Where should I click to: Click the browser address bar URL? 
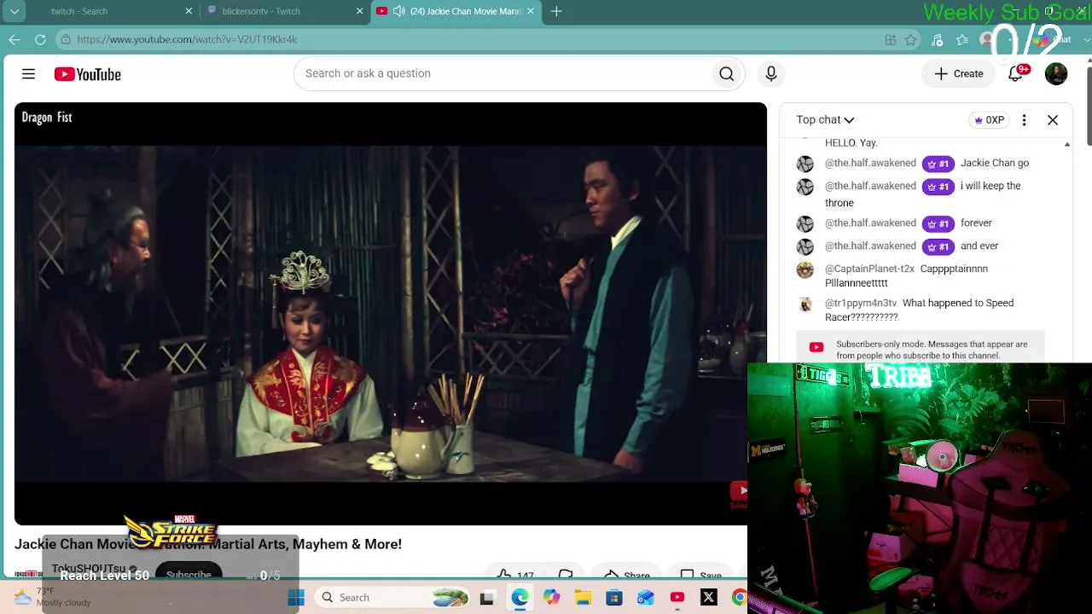click(x=187, y=39)
